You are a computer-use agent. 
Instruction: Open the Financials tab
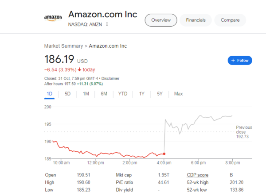coord(196,20)
